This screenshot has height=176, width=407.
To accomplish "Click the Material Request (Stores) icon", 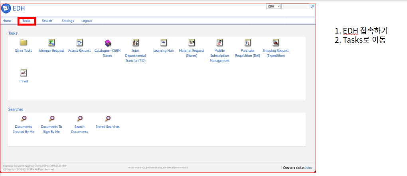I will click(x=192, y=43).
